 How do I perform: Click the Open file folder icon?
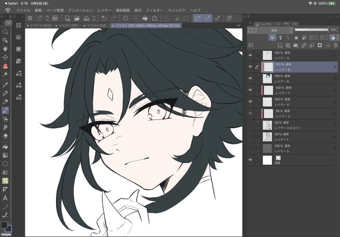(77, 18)
